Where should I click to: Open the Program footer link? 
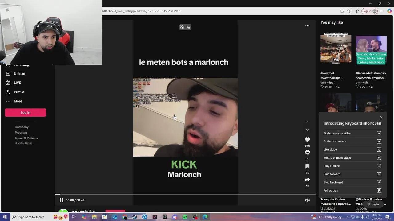21,133
